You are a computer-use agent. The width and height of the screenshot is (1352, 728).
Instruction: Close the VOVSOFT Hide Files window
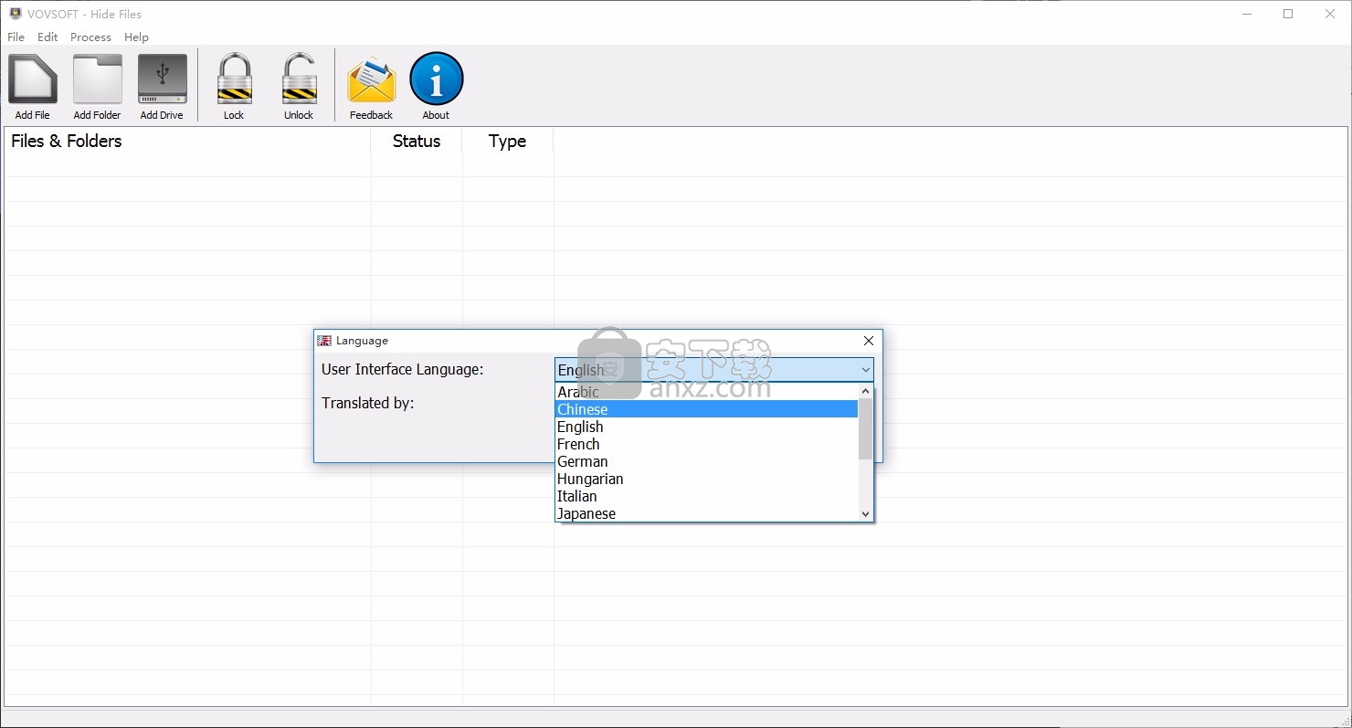1330,14
